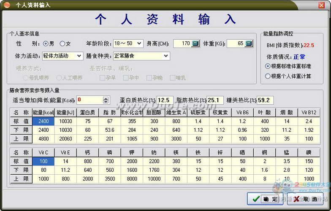Choose 根据个人体重计算 option
The width and height of the screenshot is (331, 211).
(268, 76)
